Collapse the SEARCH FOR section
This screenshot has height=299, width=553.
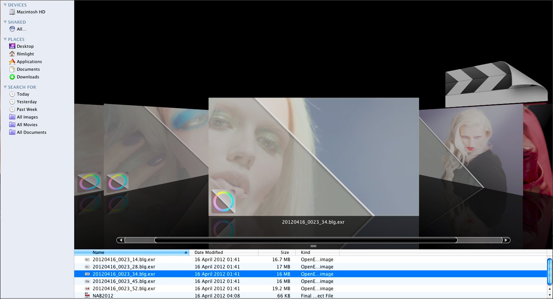[x=5, y=87]
